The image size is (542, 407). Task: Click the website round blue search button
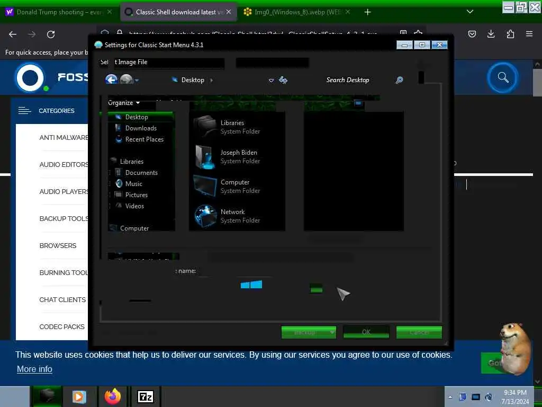503,77
